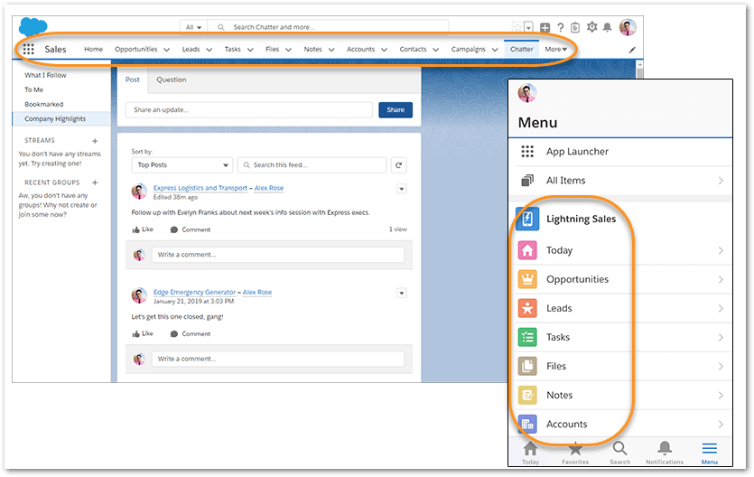Click the pencil edit navigation icon
The width and height of the screenshot is (754, 477).
pyautogui.click(x=632, y=50)
